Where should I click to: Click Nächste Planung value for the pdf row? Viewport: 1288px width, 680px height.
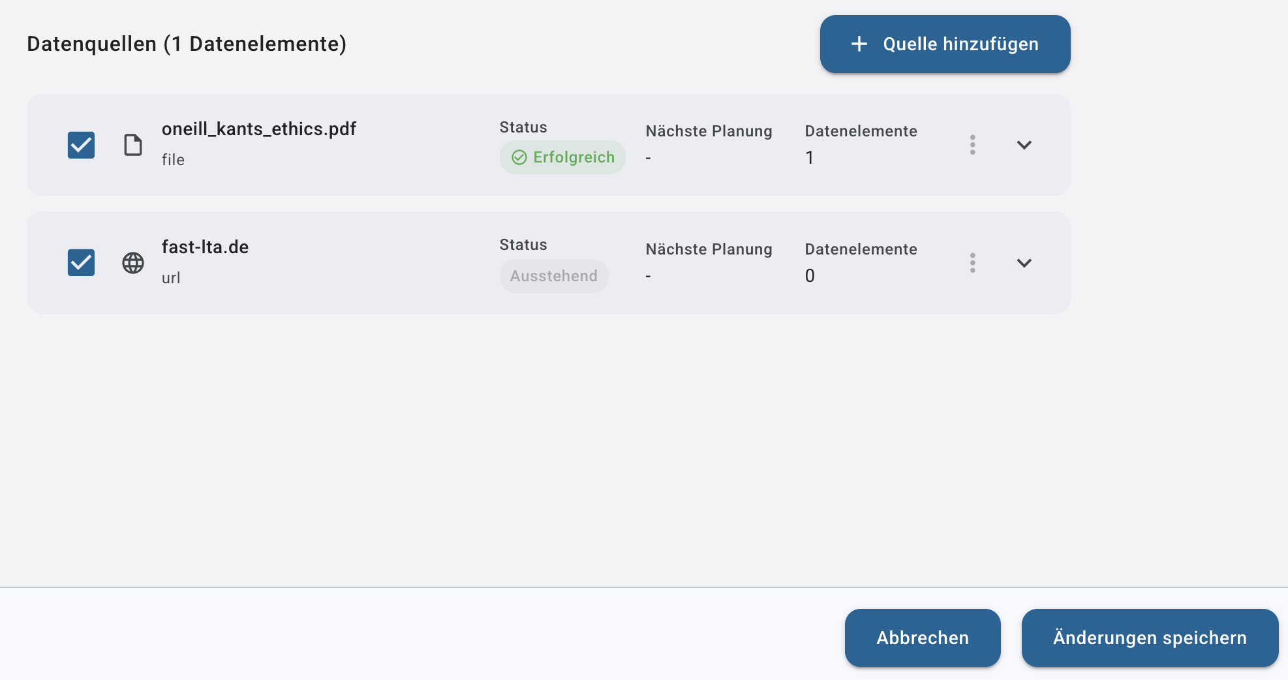tap(648, 158)
